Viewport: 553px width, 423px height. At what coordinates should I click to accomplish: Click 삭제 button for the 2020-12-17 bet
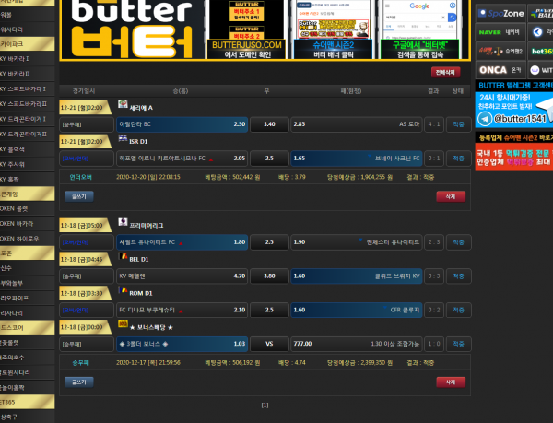pos(449,382)
